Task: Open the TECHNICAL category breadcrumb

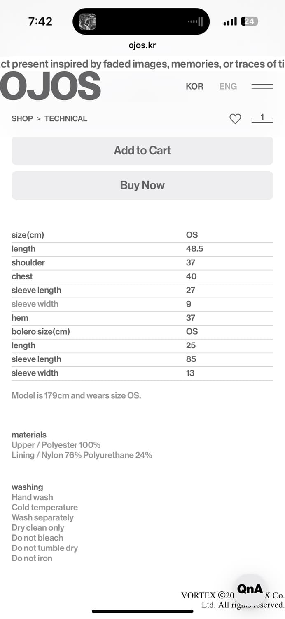Action: pyautogui.click(x=66, y=119)
